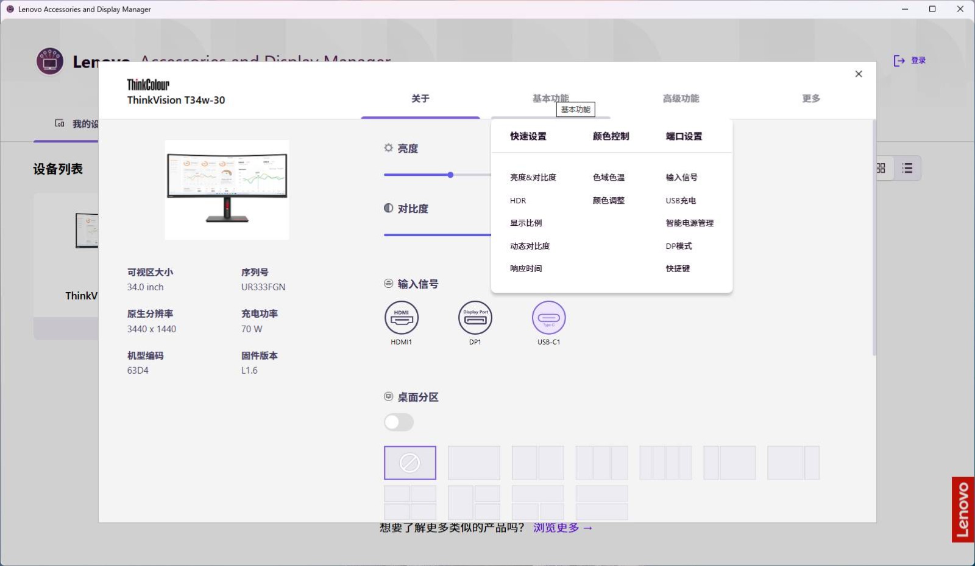The height and width of the screenshot is (566, 975).
Task: Click the firmware version L1.6
Action: (x=249, y=371)
